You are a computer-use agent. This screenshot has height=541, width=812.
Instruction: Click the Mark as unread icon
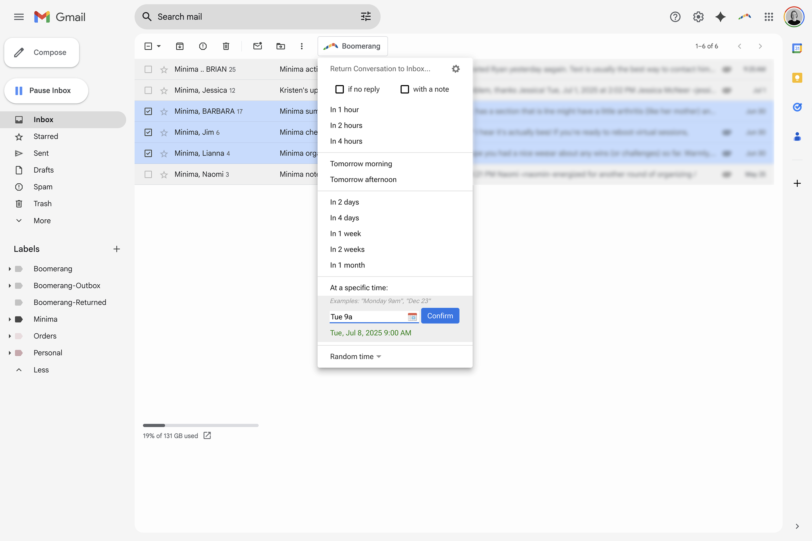click(258, 46)
